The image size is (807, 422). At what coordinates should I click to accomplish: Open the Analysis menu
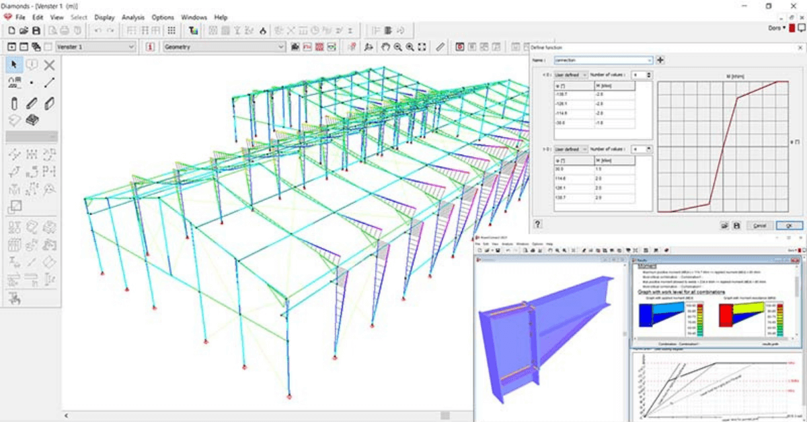click(132, 17)
